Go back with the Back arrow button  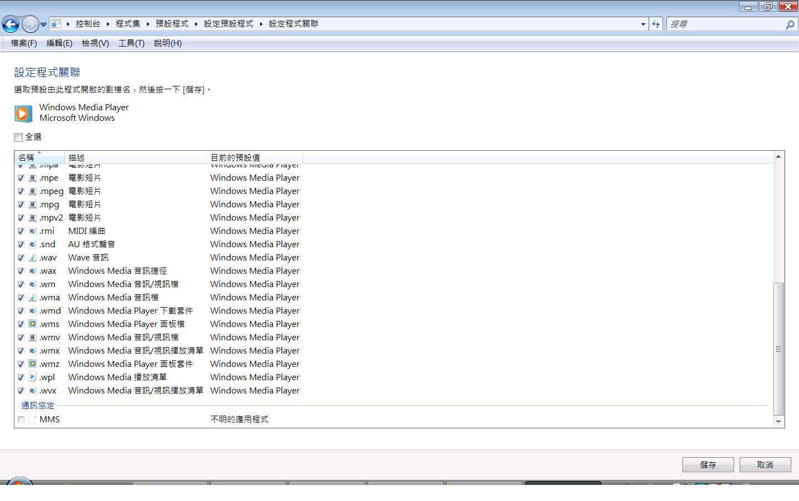point(11,24)
